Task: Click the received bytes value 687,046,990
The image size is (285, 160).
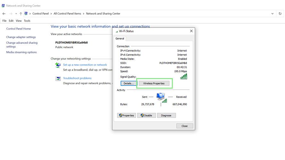Action: click(x=180, y=104)
